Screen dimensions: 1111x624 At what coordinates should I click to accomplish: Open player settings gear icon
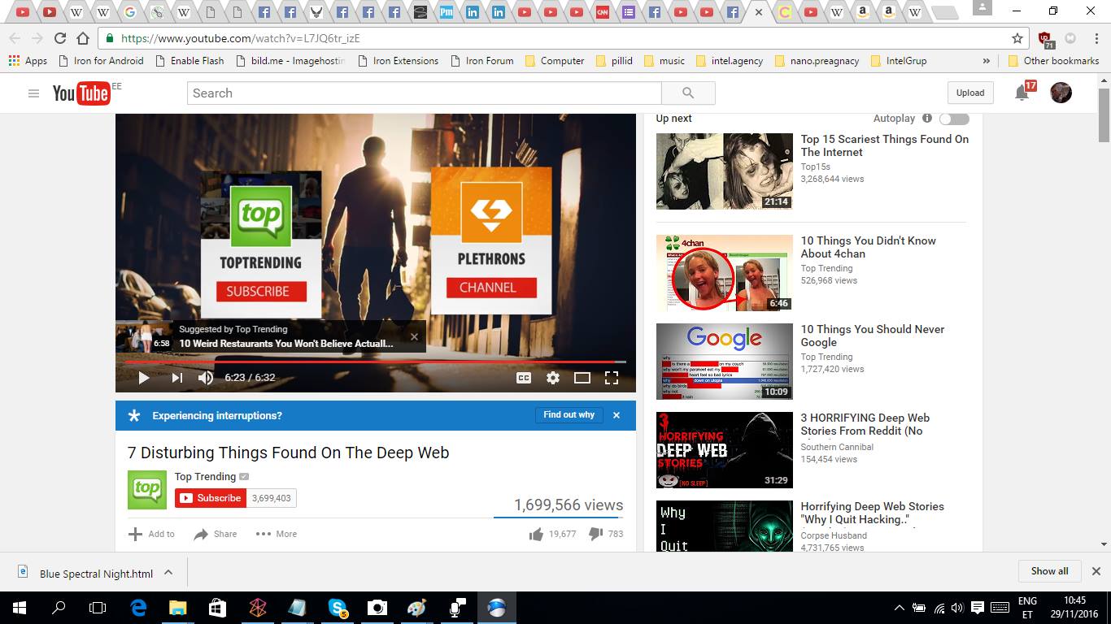[553, 378]
